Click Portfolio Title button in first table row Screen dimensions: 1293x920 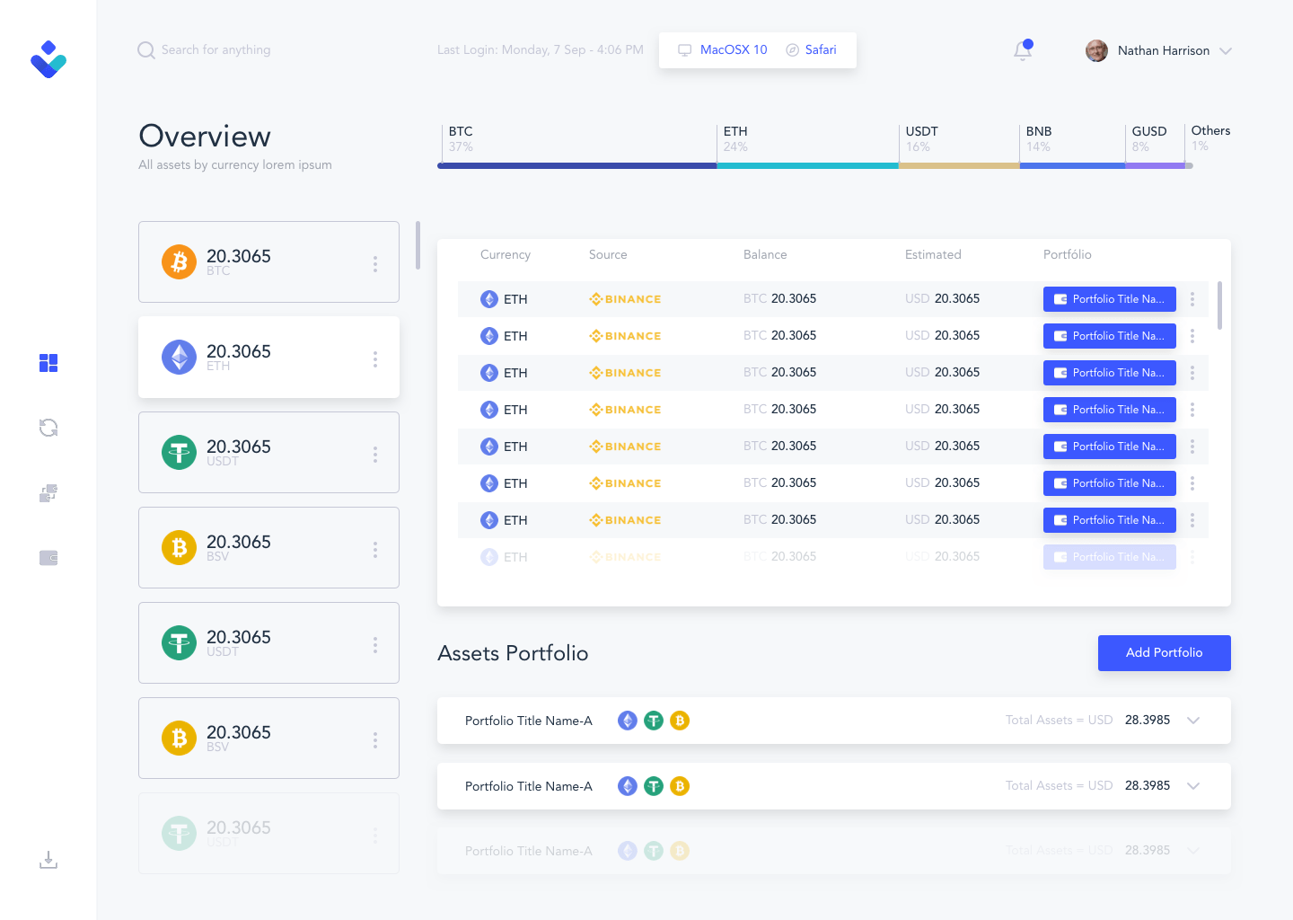tap(1109, 299)
